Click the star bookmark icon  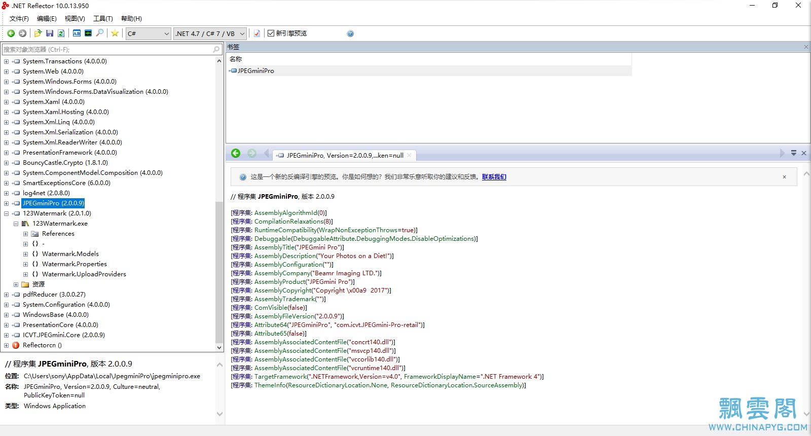[115, 33]
